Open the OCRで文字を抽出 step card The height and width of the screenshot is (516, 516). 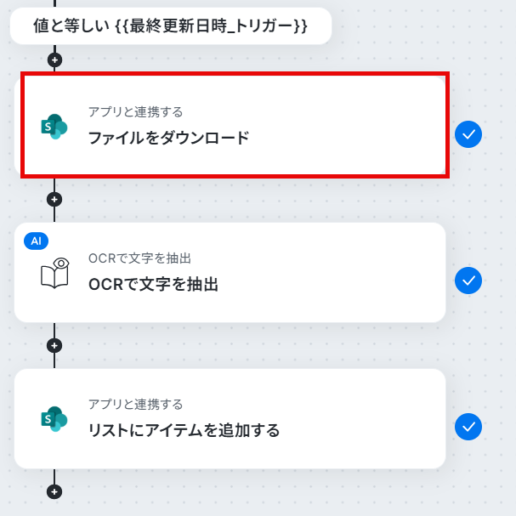[x=230, y=273]
